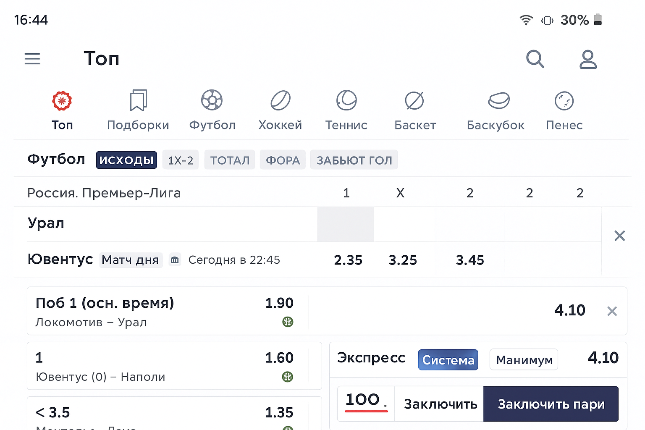Choose the Хоккей sport icon
645x430 pixels.
click(x=280, y=100)
